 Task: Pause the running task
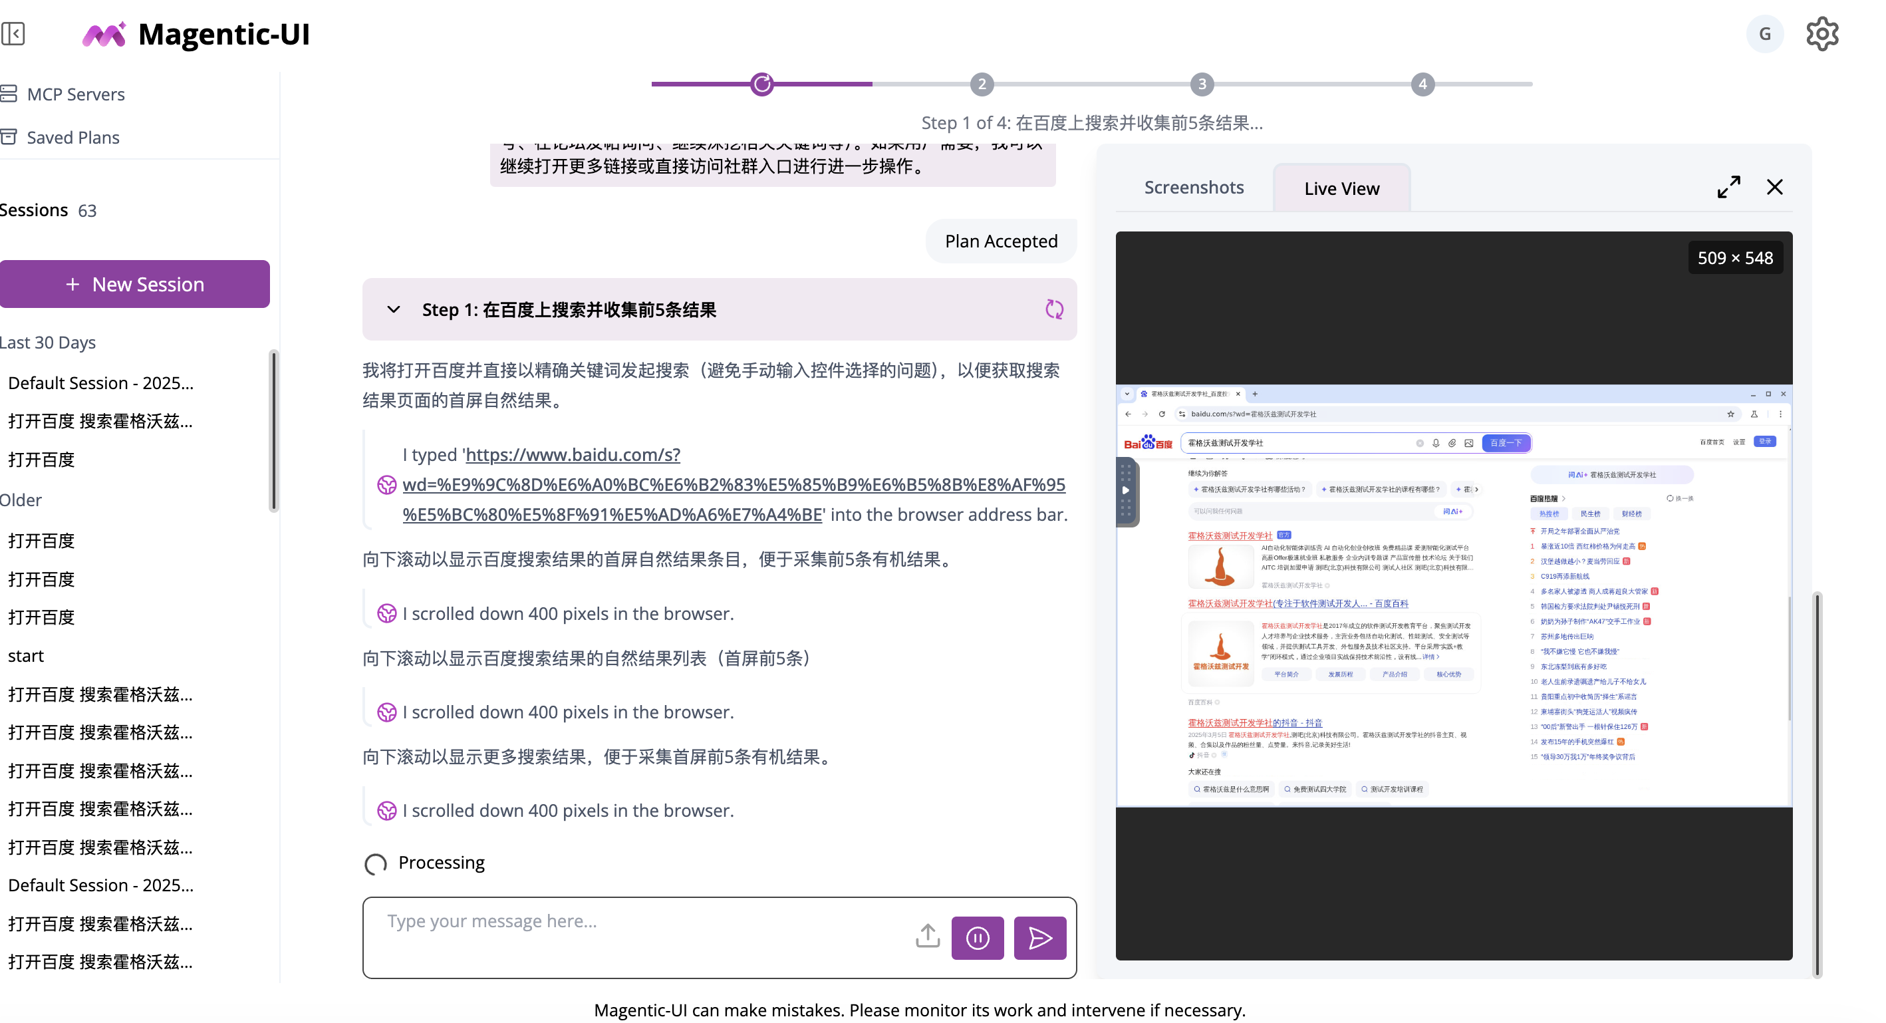[x=978, y=938]
